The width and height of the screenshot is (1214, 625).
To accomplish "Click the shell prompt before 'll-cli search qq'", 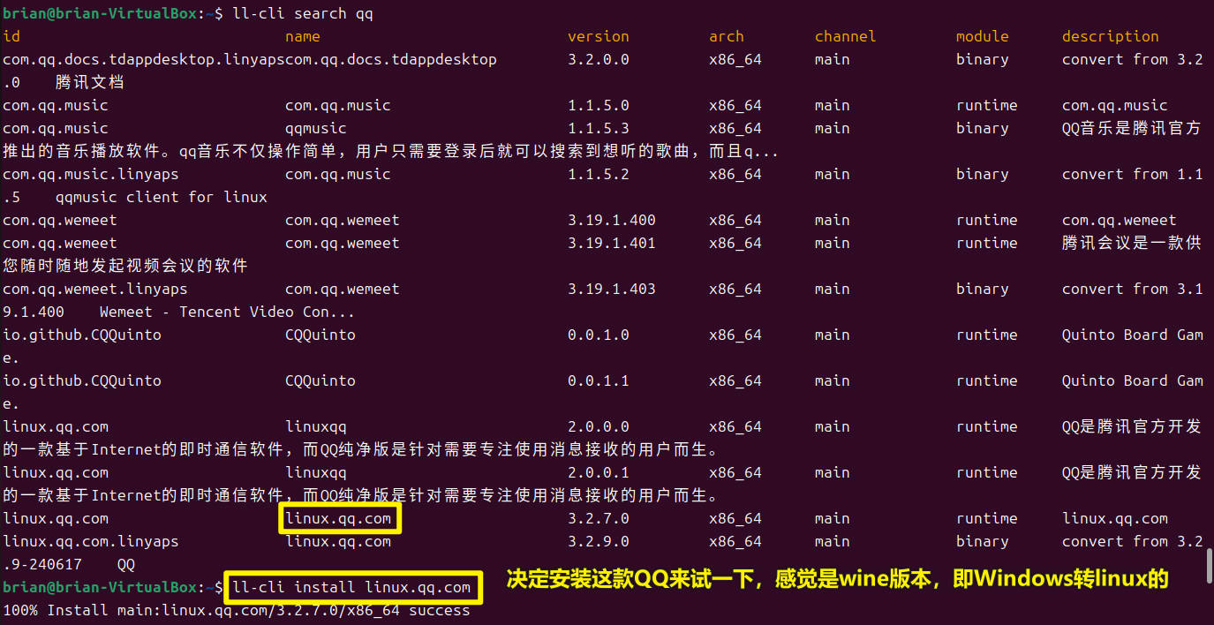I will [113, 14].
